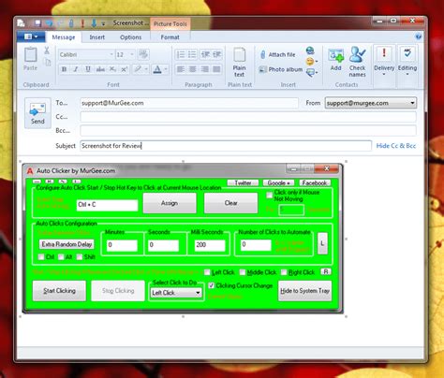This screenshot has height=378, width=444.
Task: Click the Save icon in quick access toolbar
Action: point(37,23)
